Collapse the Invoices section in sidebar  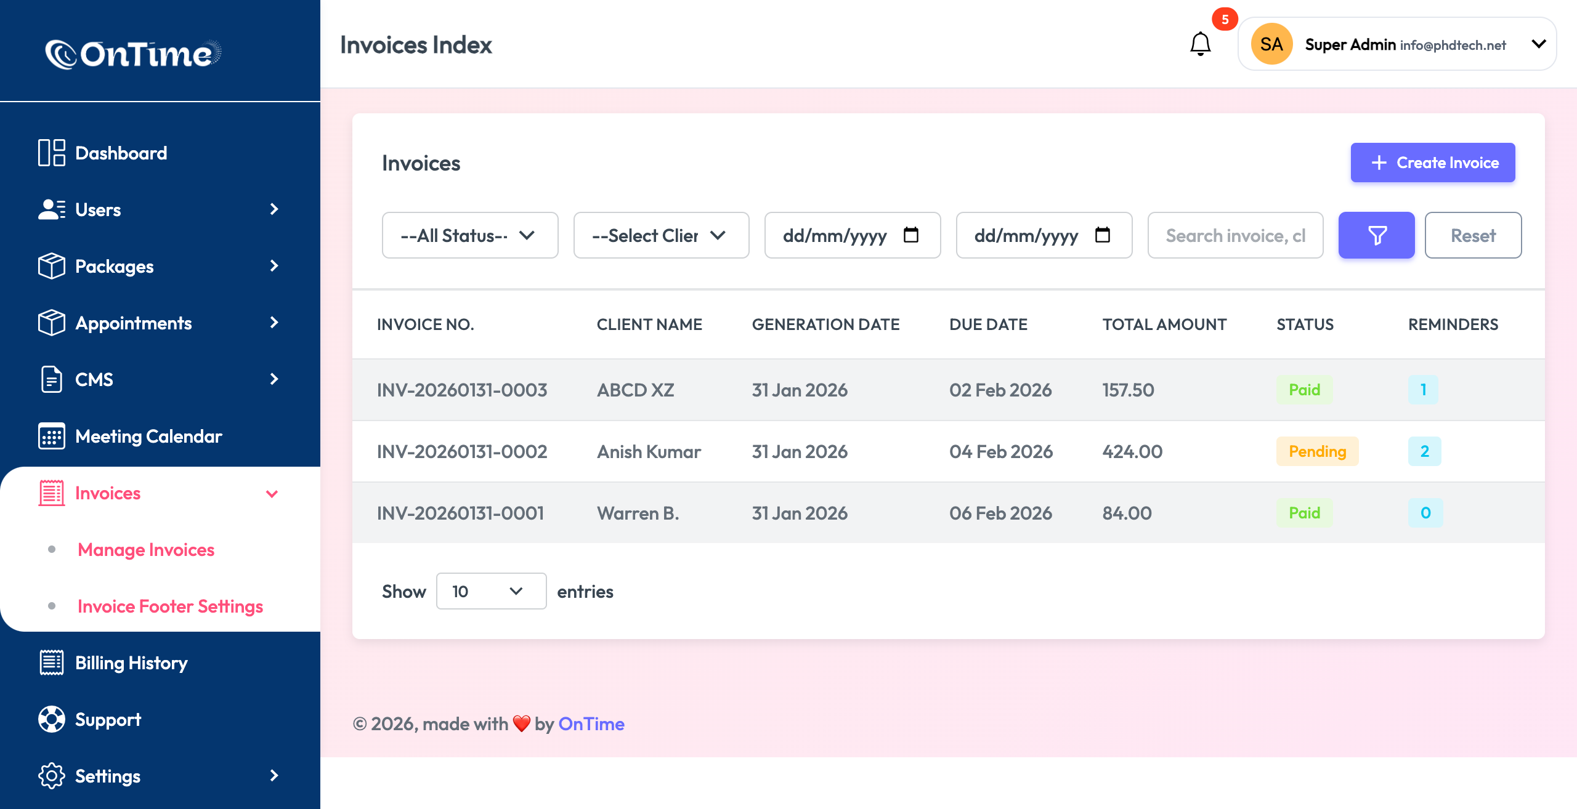coord(271,493)
